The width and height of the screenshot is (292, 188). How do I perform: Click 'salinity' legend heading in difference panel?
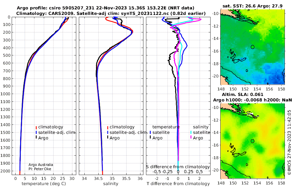point(201,127)
